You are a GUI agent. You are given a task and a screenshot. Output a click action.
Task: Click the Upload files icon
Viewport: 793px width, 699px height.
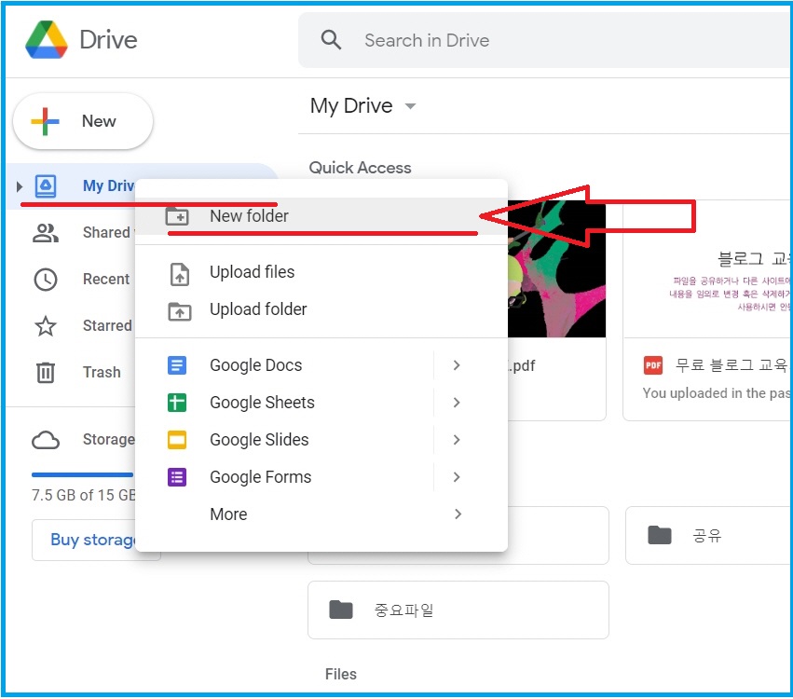pos(180,274)
